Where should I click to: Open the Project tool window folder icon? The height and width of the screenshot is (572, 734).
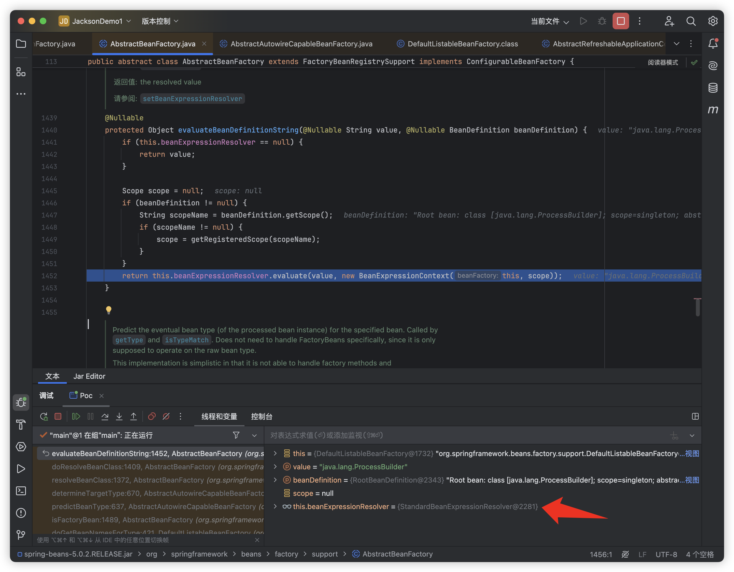(21, 44)
